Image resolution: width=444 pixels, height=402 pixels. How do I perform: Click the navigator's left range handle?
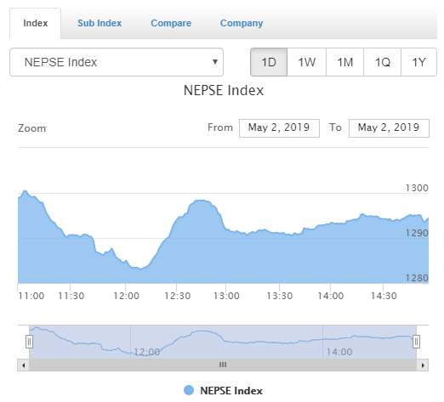point(29,342)
